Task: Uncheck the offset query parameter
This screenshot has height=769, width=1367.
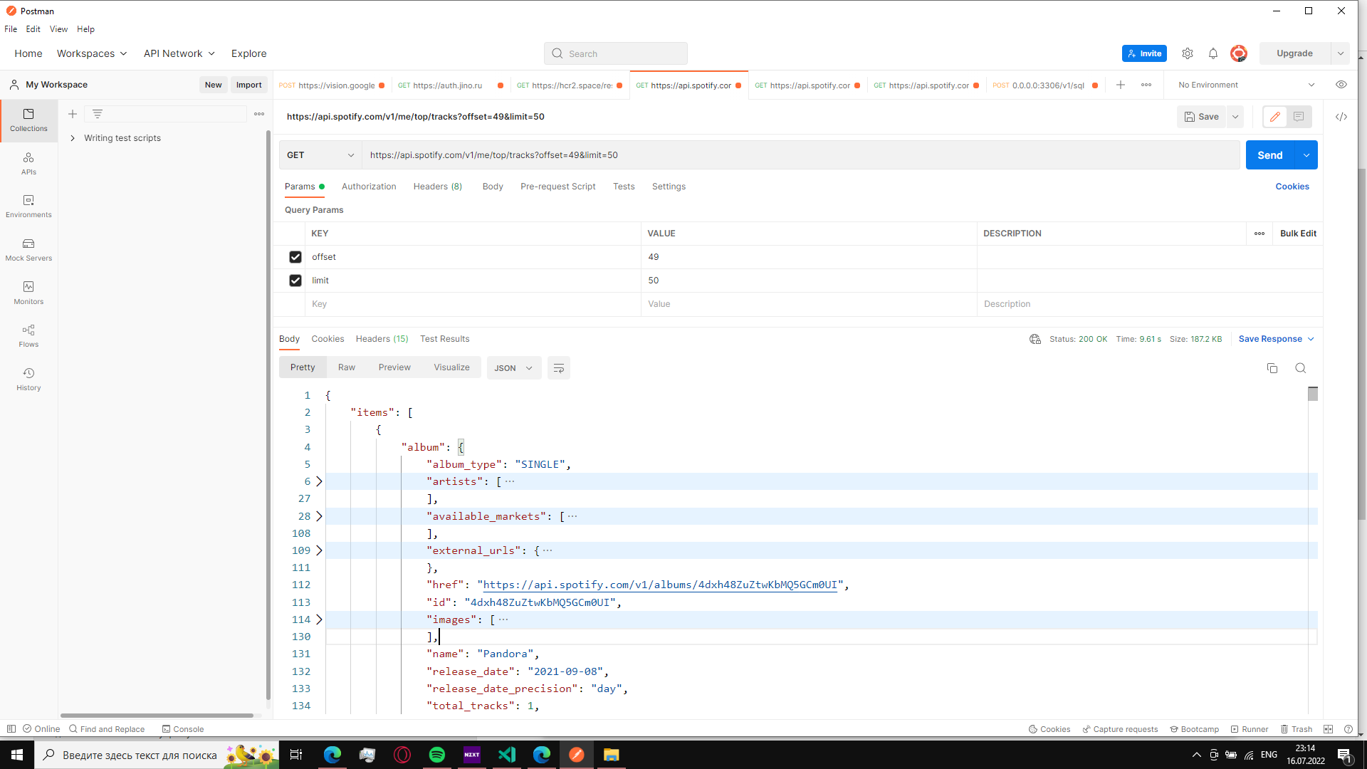Action: coord(295,257)
